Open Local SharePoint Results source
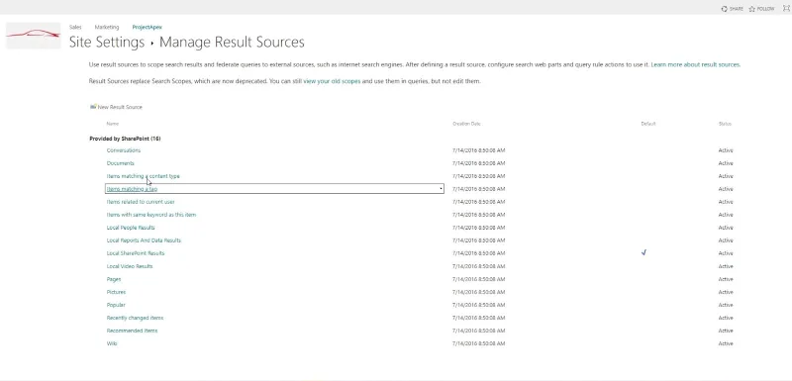 coord(136,253)
